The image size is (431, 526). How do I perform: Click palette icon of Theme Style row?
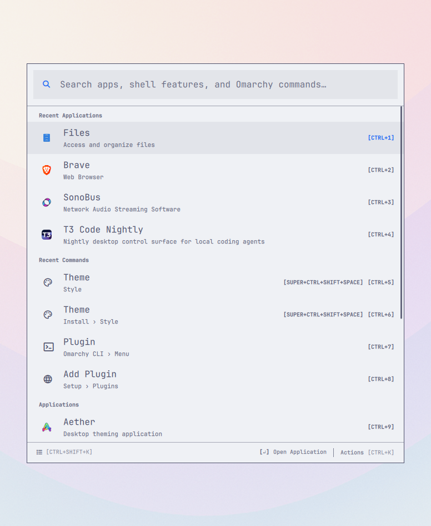(x=48, y=282)
